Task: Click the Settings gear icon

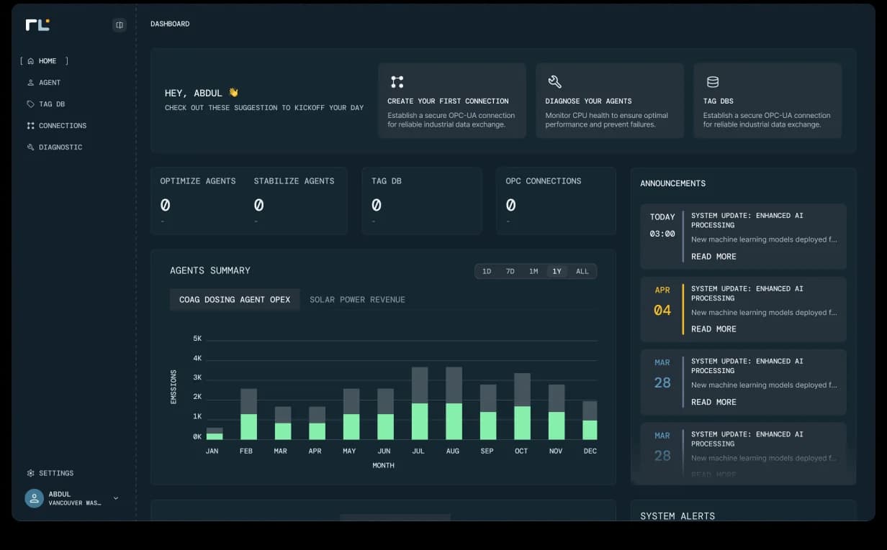Action: pos(30,473)
